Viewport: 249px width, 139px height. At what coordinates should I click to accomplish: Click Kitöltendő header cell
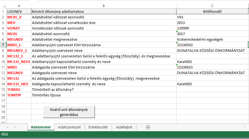click(x=212, y=11)
